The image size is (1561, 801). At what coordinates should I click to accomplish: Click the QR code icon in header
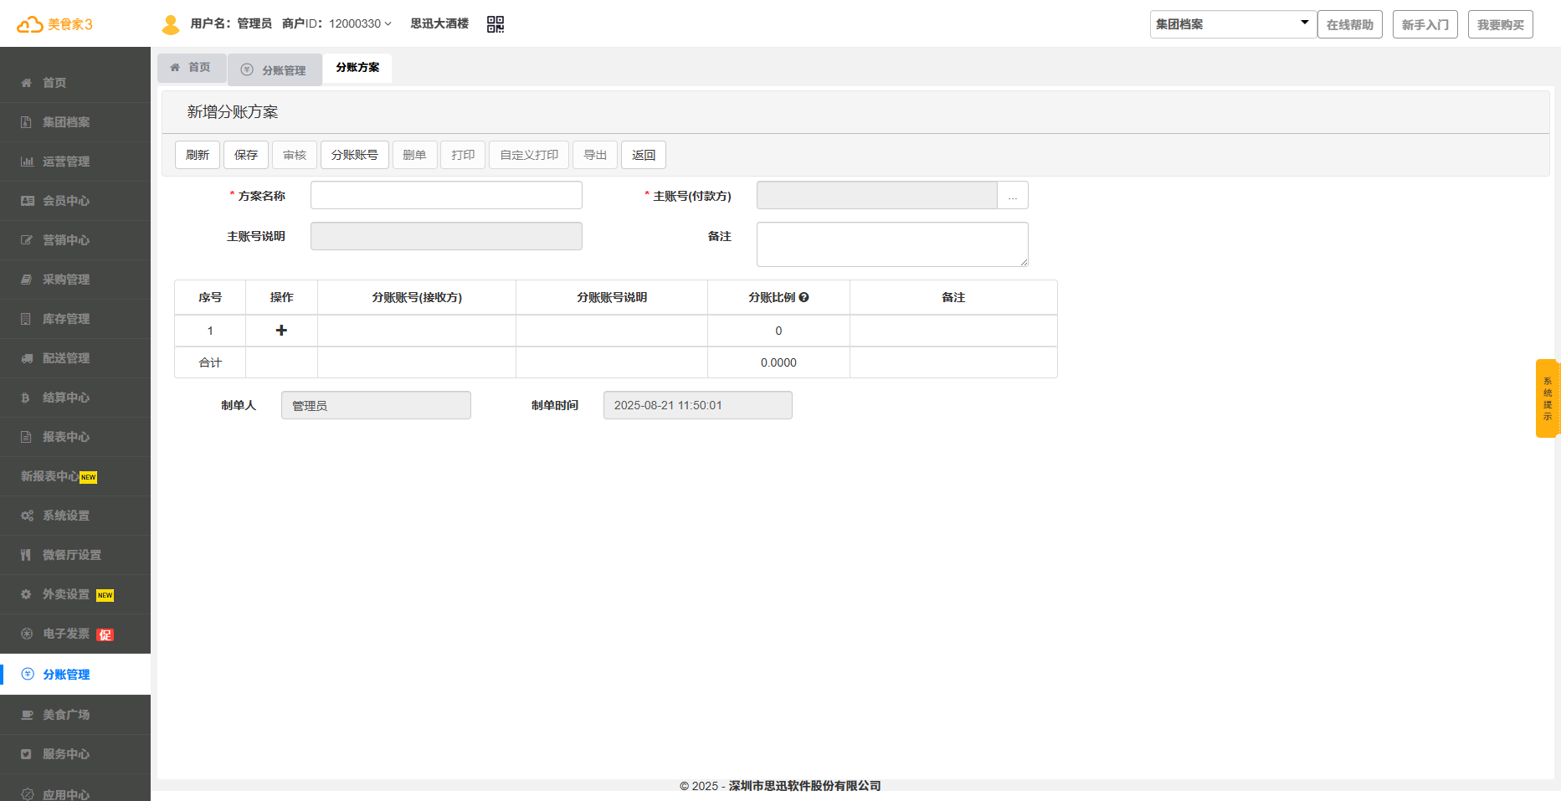tap(496, 24)
